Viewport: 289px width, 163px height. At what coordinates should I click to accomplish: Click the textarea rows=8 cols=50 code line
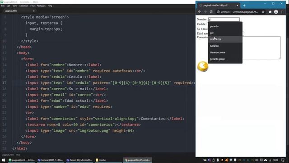pos(83,125)
